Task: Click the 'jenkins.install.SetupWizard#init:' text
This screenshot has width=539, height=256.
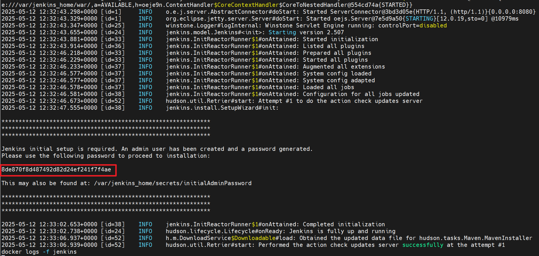Action: tap(222, 108)
